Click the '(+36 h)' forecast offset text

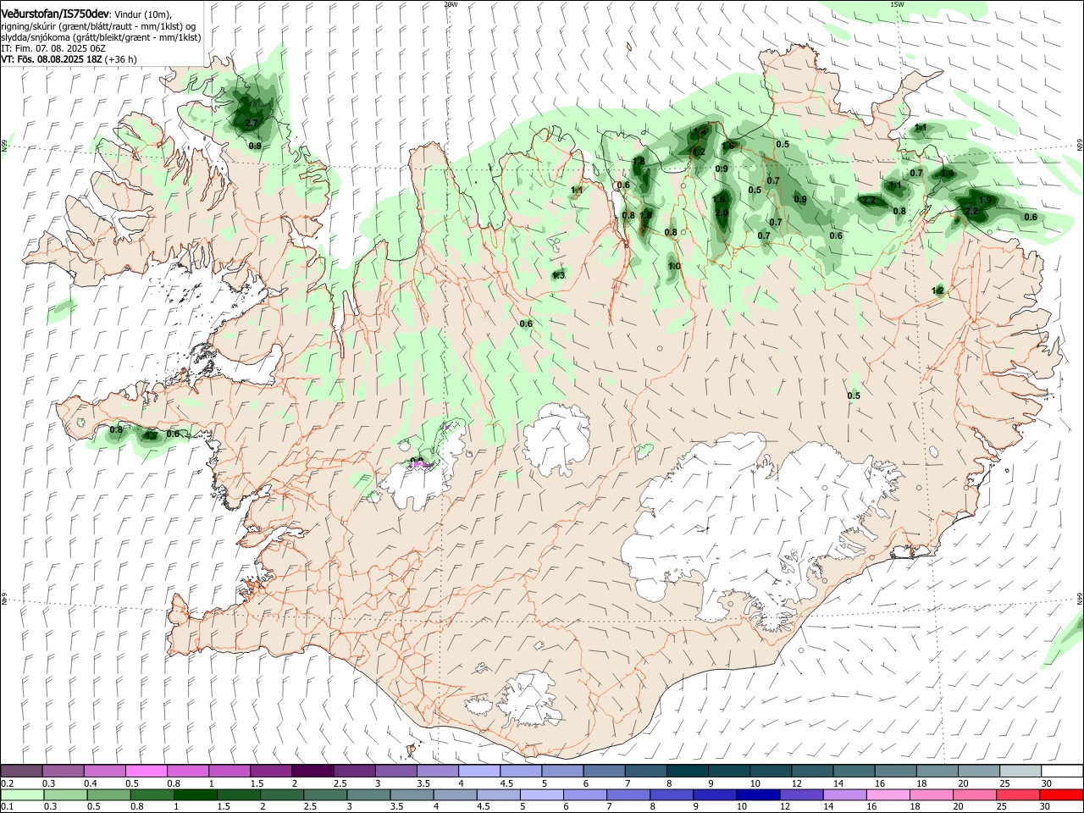(x=121, y=60)
